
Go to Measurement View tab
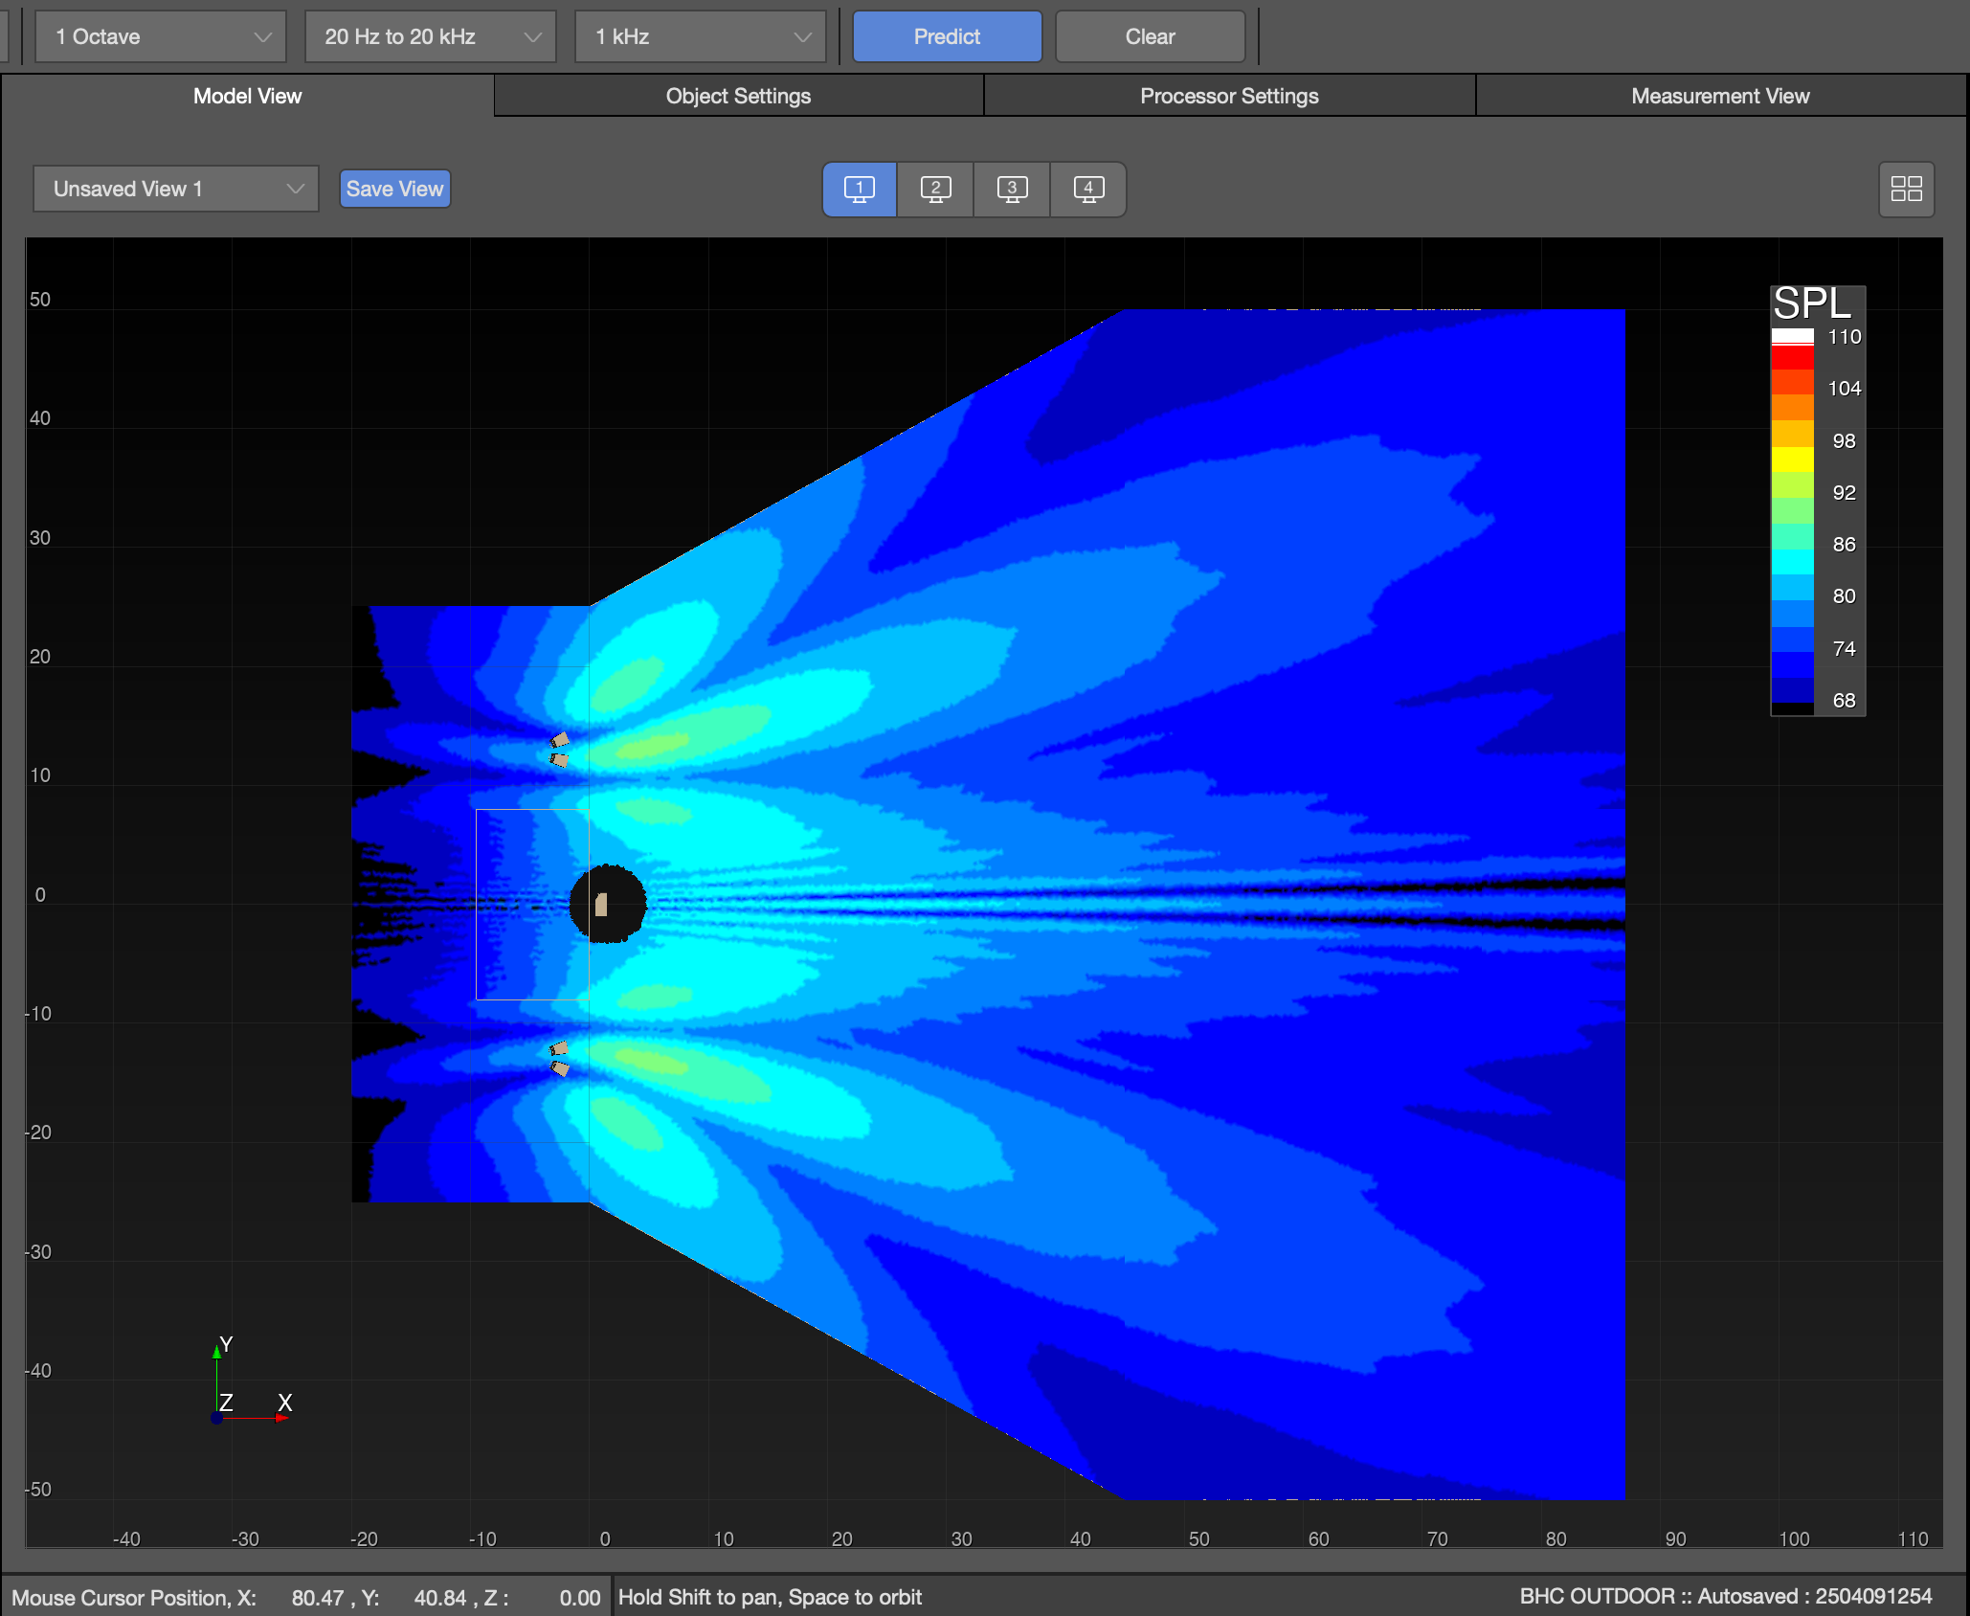(x=1720, y=96)
